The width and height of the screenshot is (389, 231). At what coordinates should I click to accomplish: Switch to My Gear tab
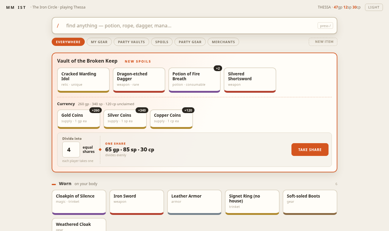click(x=99, y=42)
